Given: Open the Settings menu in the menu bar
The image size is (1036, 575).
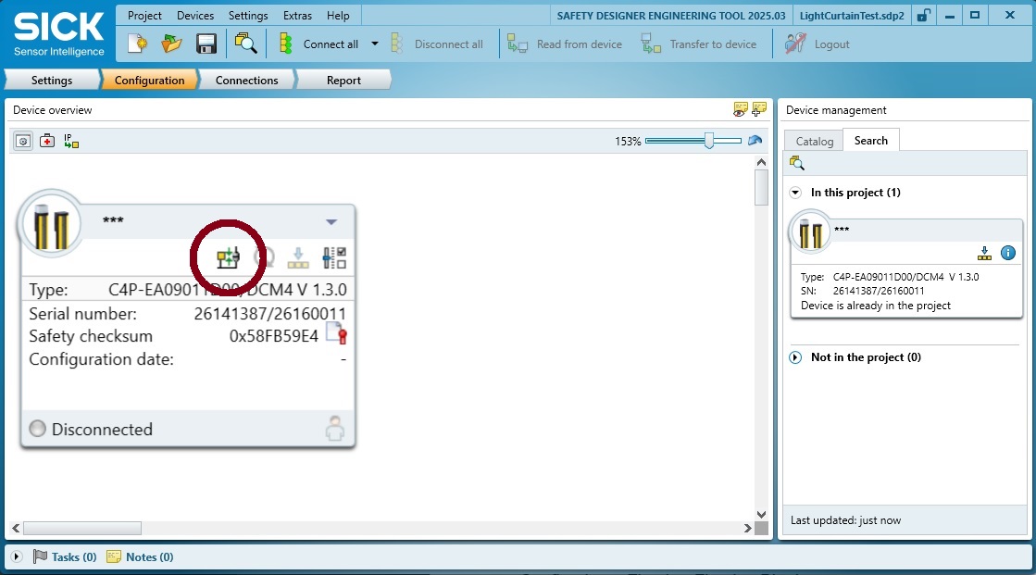Looking at the screenshot, I should [248, 15].
